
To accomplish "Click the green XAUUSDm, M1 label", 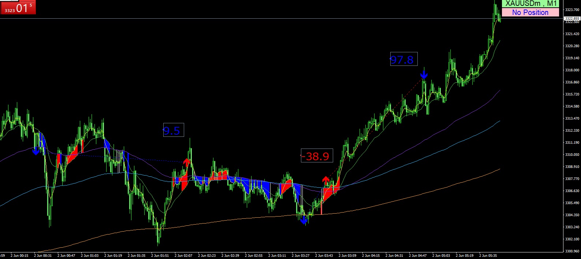I will (x=530, y=4).
